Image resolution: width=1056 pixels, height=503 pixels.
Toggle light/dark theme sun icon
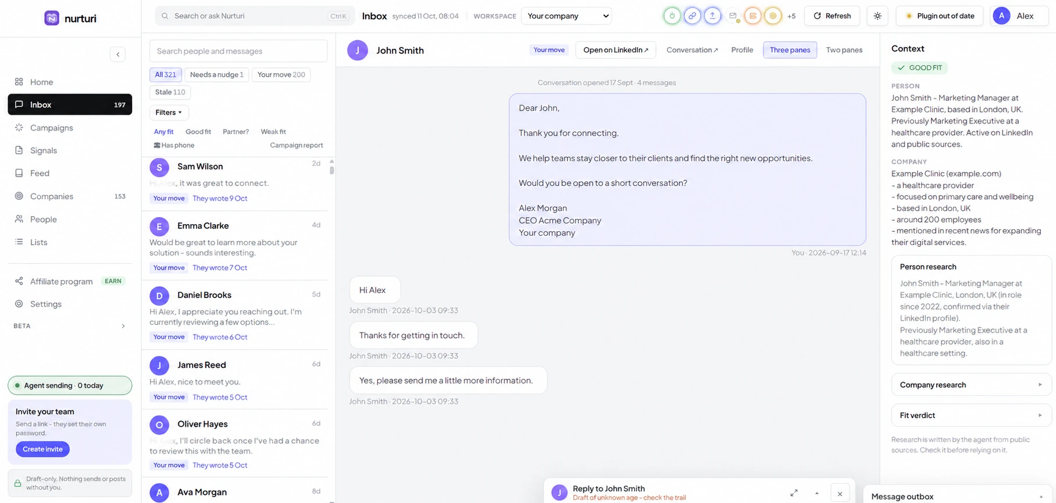coord(877,16)
